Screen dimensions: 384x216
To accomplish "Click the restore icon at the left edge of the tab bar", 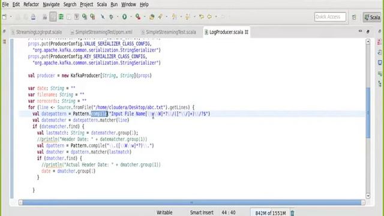I will click(x=4, y=31).
